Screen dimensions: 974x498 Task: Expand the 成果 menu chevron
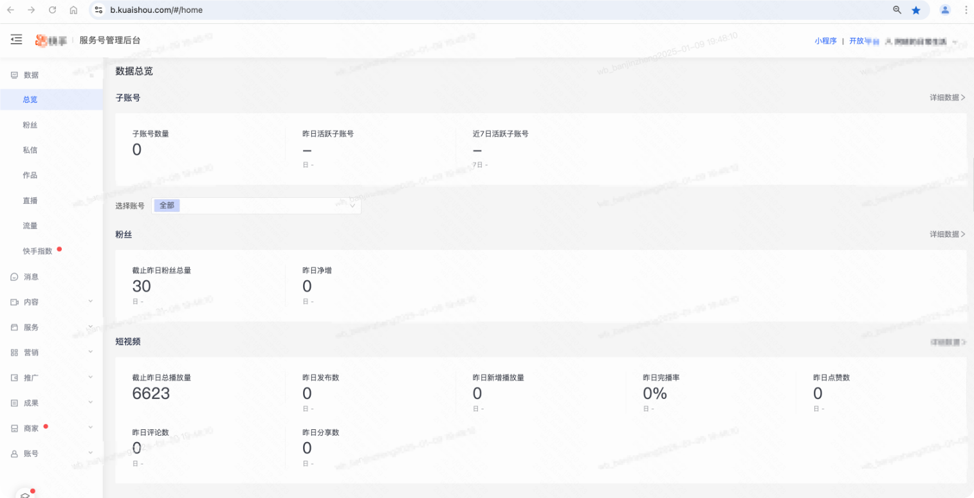click(91, 402)
